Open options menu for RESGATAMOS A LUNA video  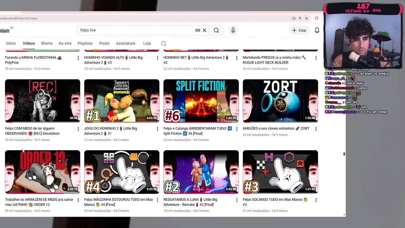pyautogui.click(x=237, y=200)
